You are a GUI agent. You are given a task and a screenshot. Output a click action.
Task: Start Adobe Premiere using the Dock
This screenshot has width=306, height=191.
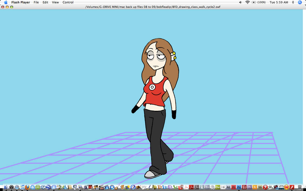click(x=249, y=187)
